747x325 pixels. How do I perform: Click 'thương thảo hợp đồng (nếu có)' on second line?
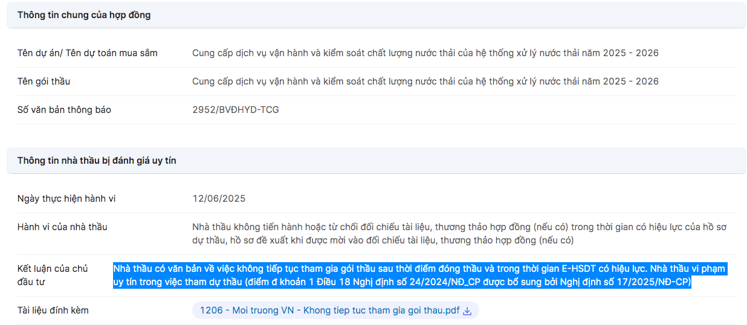click(507, 240)
